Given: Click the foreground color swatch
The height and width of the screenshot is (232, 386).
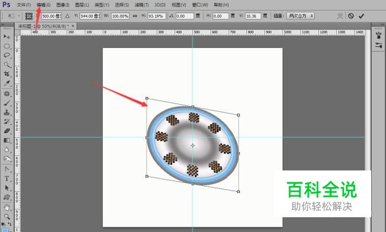Looking at the screenshot, I should pyautogui.click(x=5, y=230).
